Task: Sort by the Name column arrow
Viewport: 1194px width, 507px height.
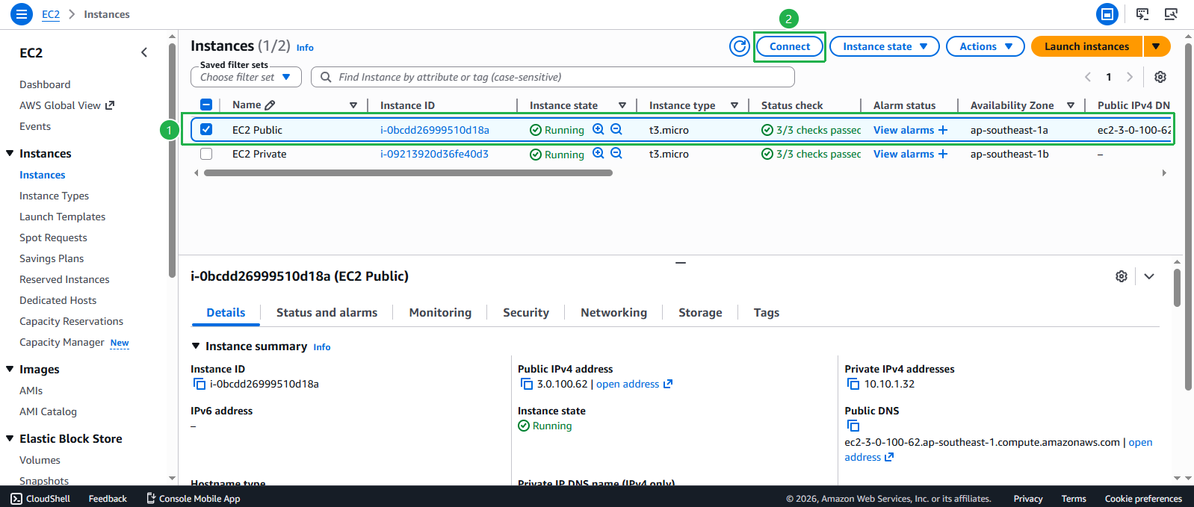Action: click(353, 105)
